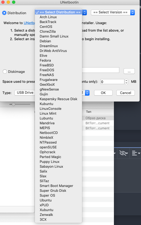This screenshot has width=141, height=225.
Task: Choose MEPIS from the list
Action: (x=58, y=128)
